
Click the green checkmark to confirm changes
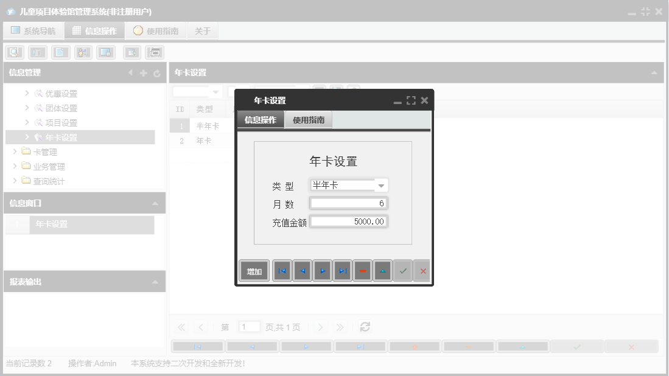[x=402, y=271]
